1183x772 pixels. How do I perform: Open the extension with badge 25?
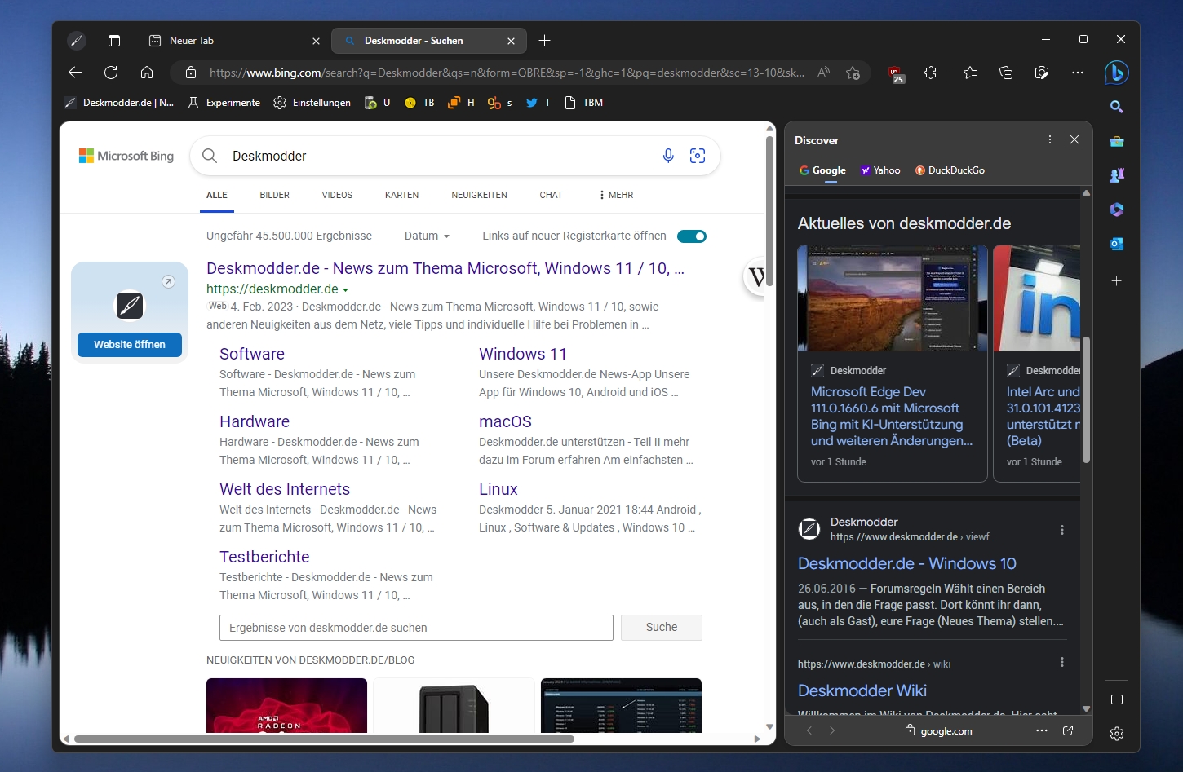coord(896,73)
